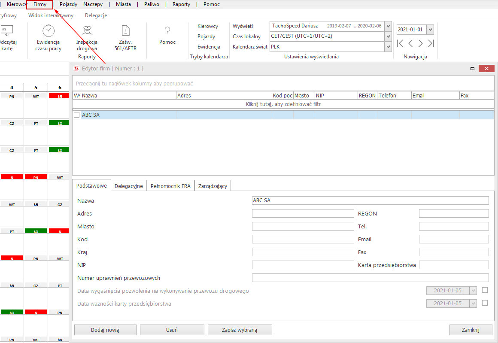Click the Dodaj nową button
The image size is (498, 343).
point(105,330)
